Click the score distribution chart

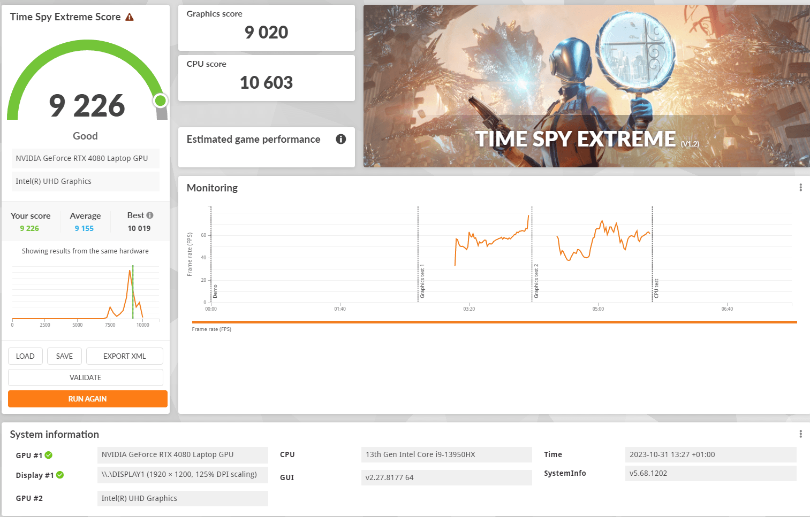pyautogui.click(x=86, y=294)
